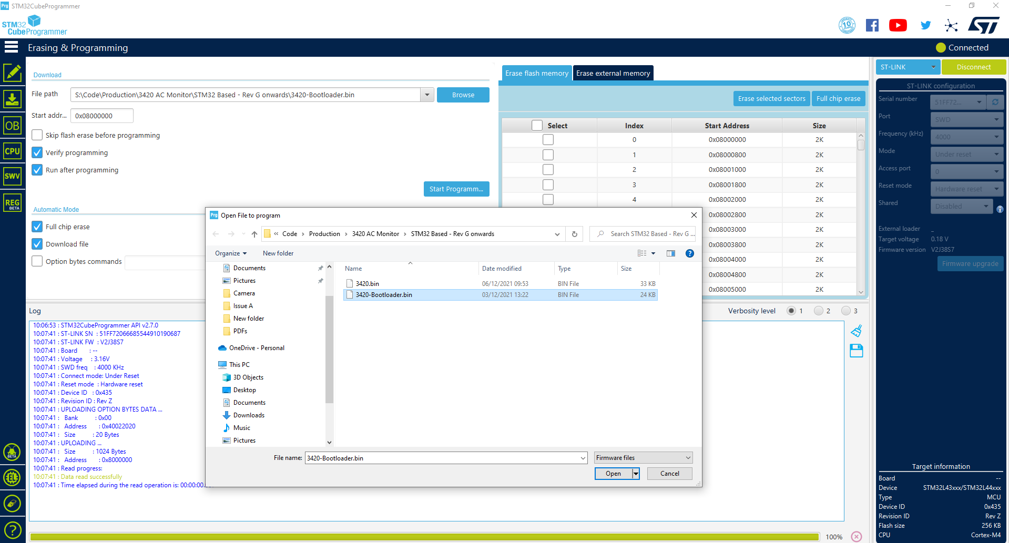The image size is (1009, 543).
Task: Open the hamburger menu icon
Action: (x=11, y=47)
